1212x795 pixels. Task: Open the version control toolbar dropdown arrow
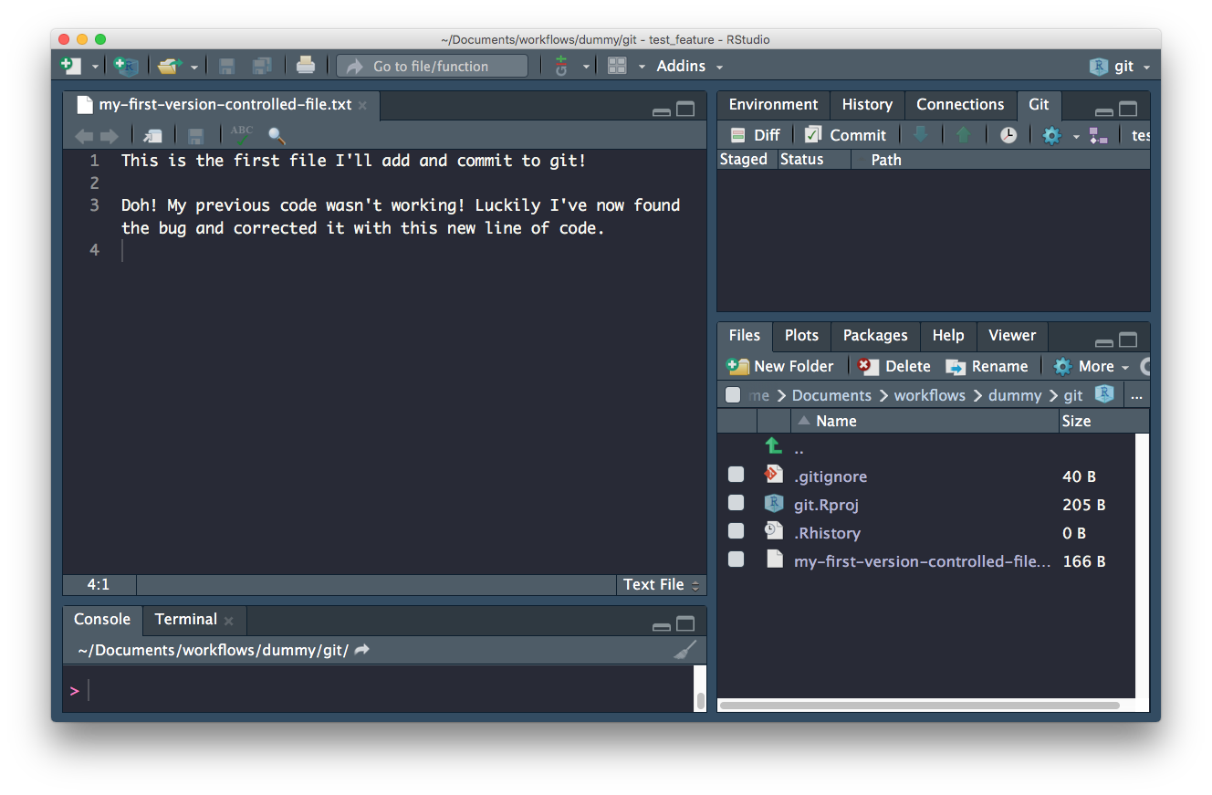coord(586,67)
